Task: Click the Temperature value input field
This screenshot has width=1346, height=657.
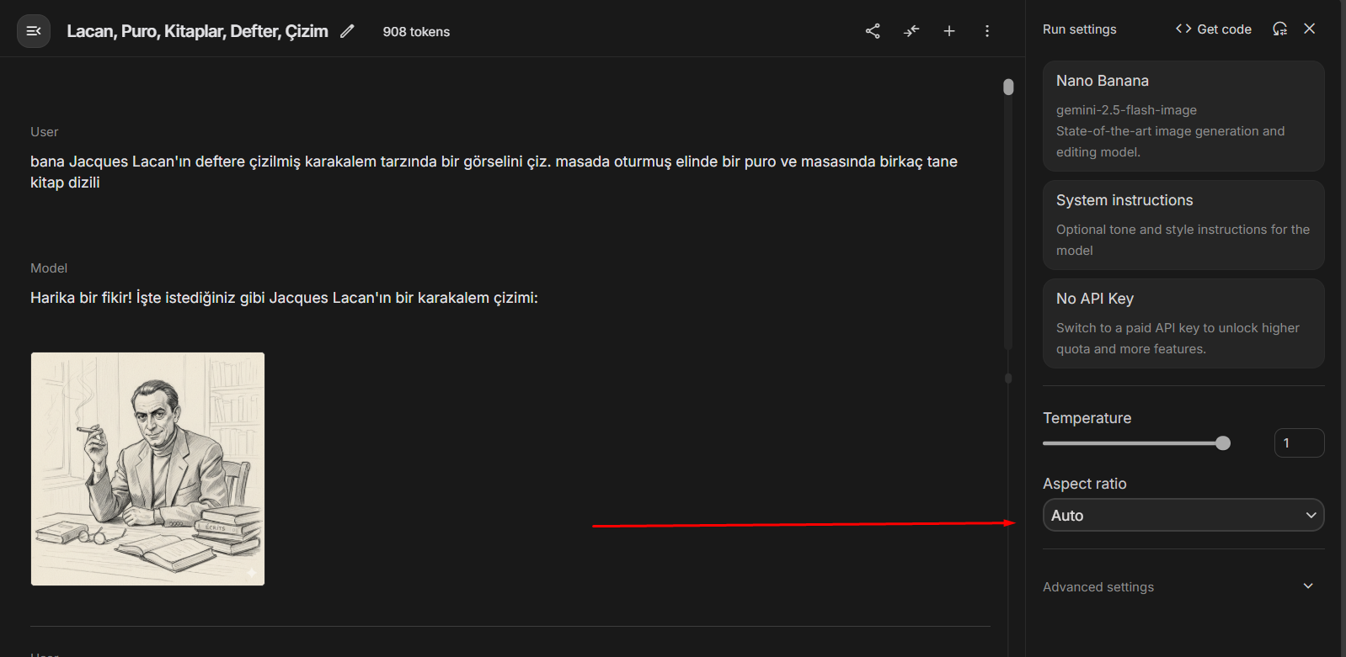Action: (x=1299, y=443)
